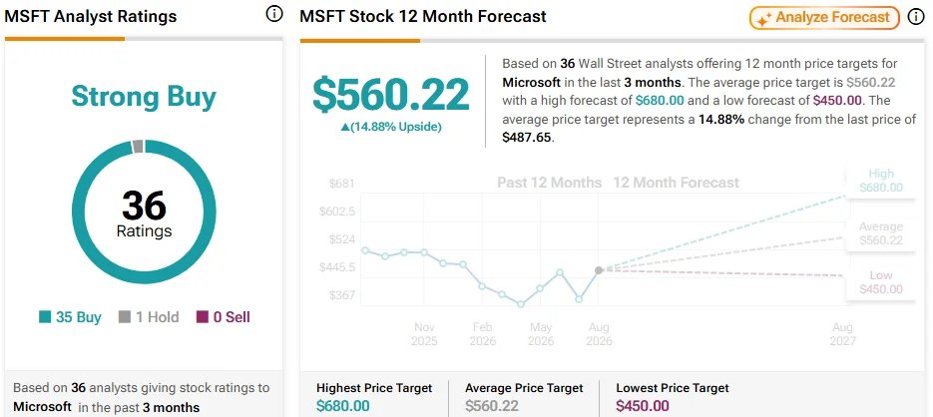Click the gray Hold segment of the donut
933x417 pixels.
point(138,147)
